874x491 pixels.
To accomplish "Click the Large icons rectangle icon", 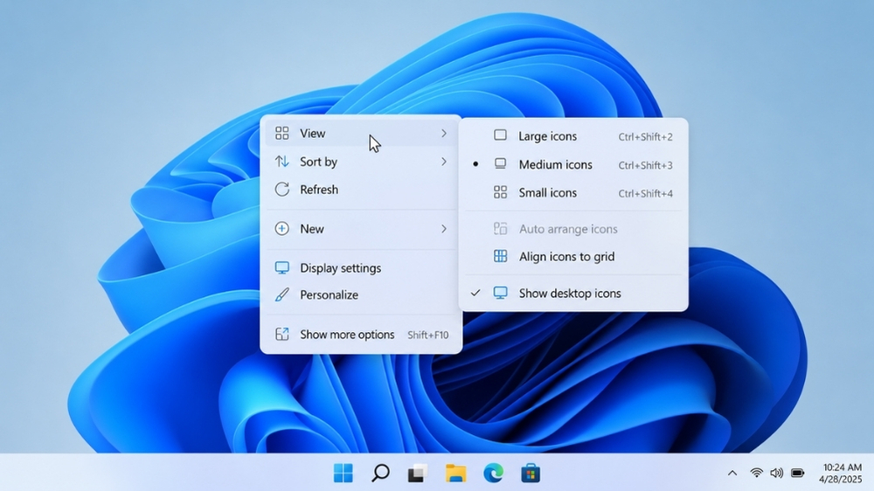I will pos(501,135).
